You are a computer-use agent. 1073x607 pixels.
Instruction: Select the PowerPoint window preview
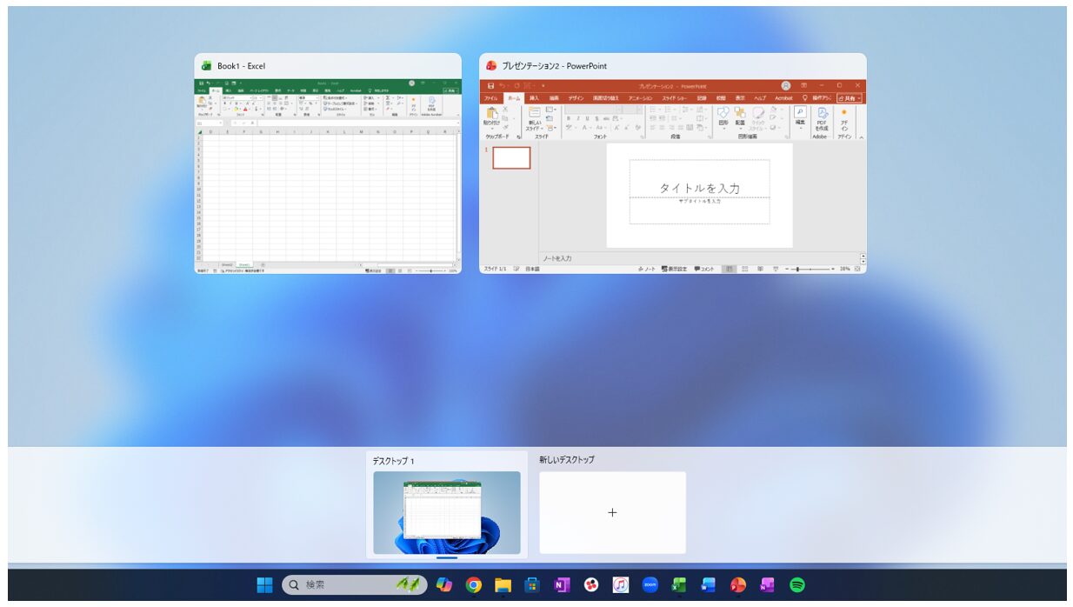[672, 176]
